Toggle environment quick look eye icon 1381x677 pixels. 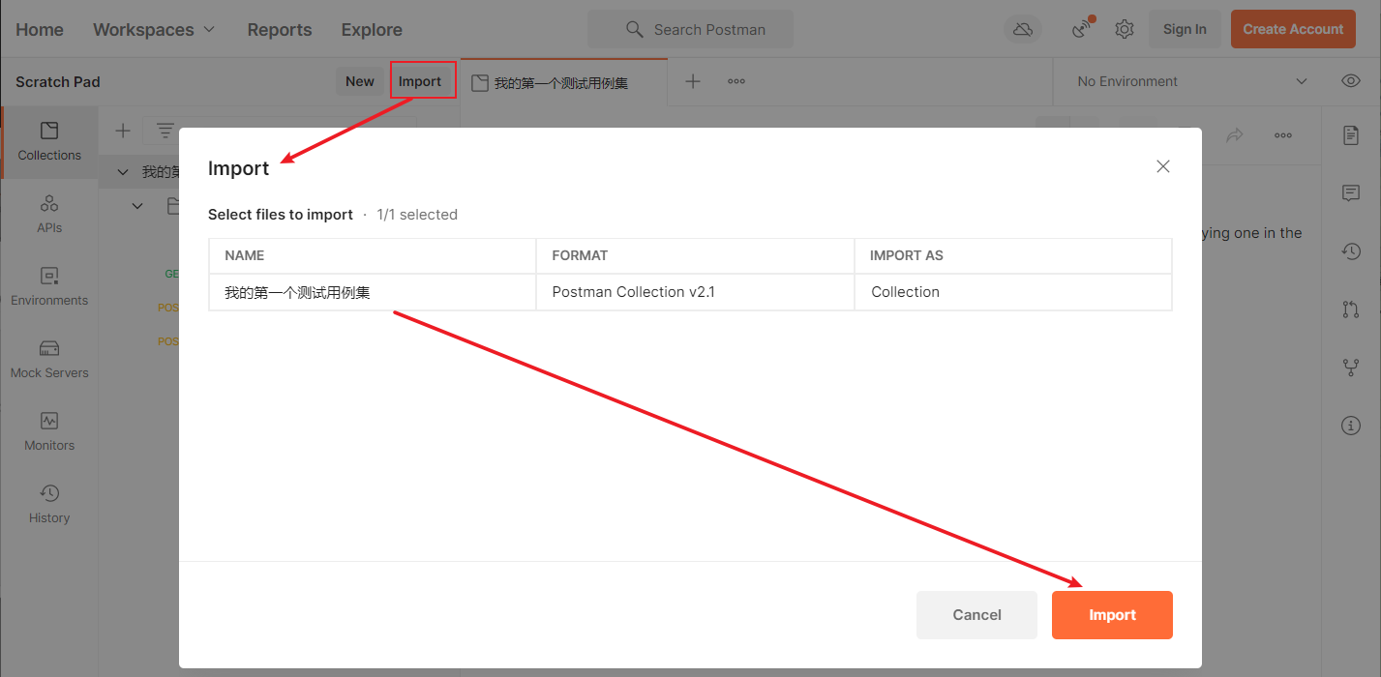coord(1351,81)
